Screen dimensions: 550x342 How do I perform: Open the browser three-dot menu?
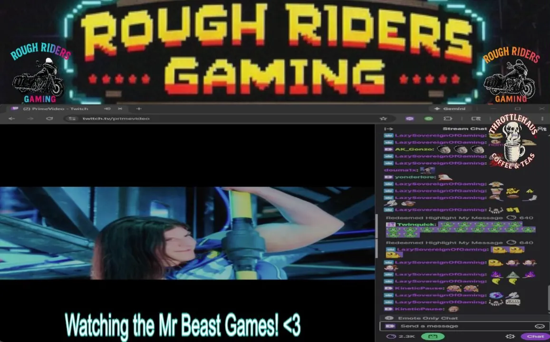tap(542, 119)
